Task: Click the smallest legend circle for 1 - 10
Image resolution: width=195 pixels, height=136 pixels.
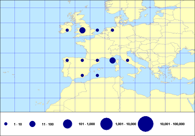Action: (6, 124)
